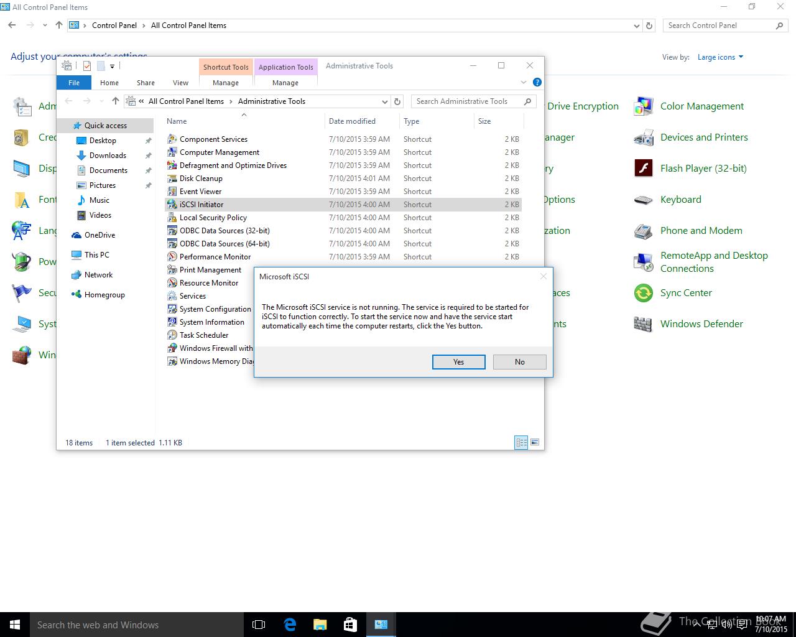796x637 pixels.
Task: Open Downloads in navigation pane
Action: click(108, 156)
